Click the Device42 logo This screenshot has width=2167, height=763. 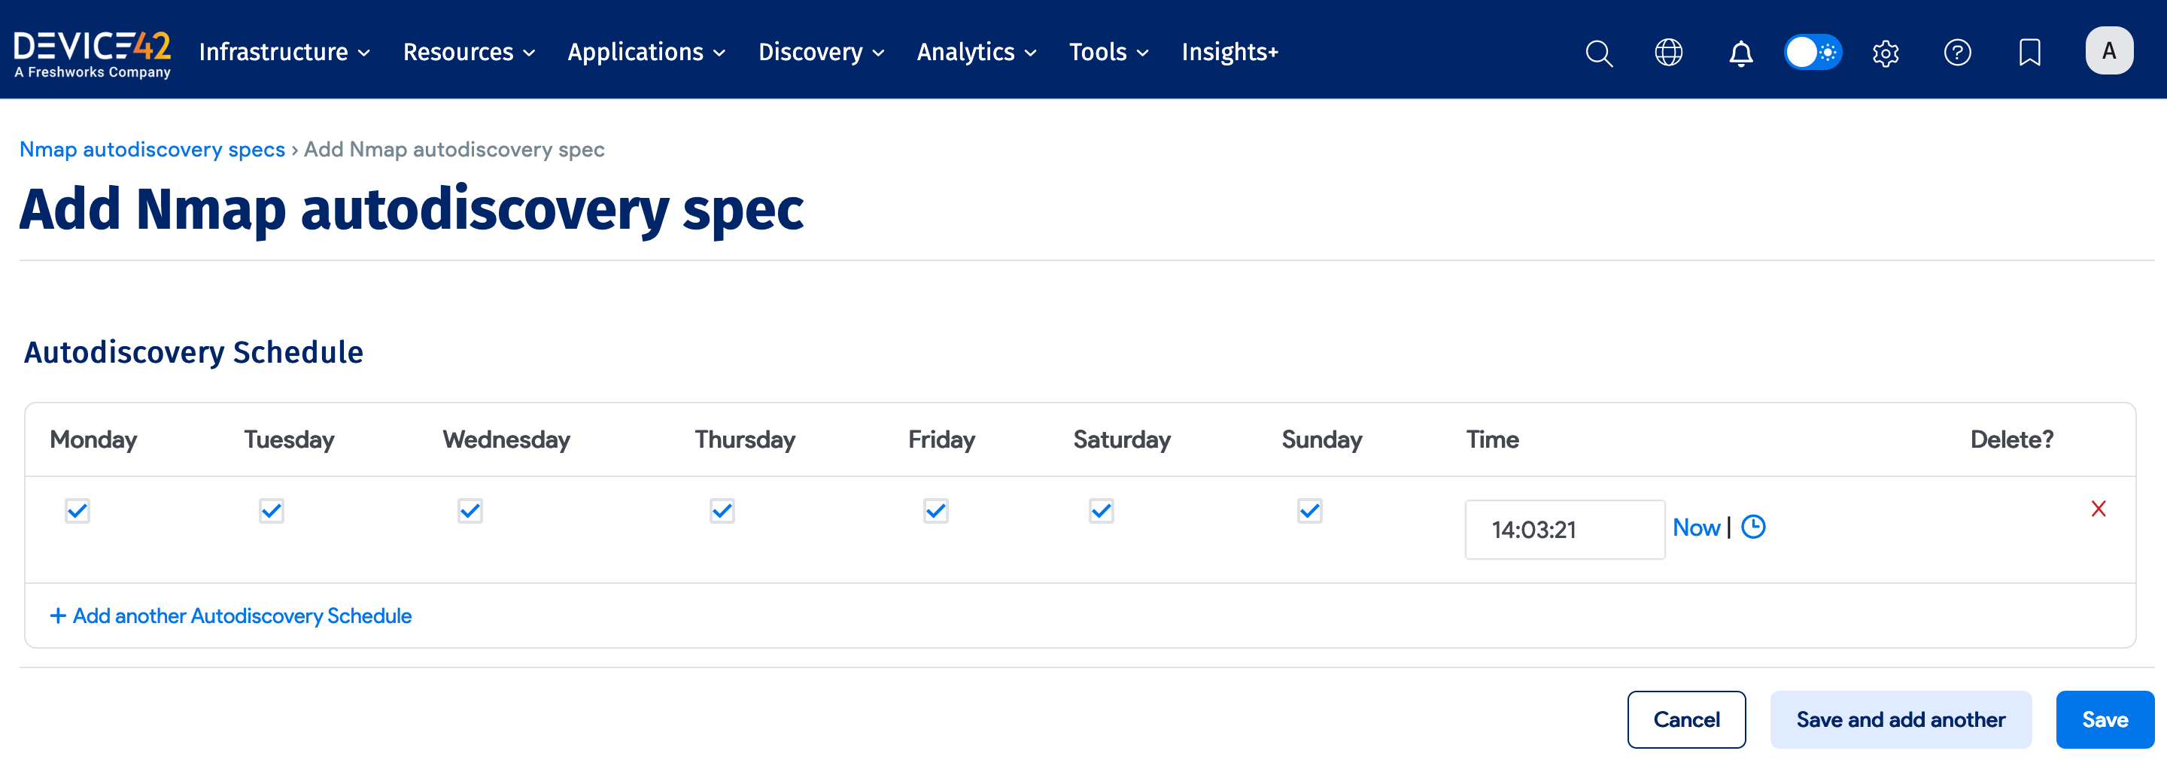[93, 52]
